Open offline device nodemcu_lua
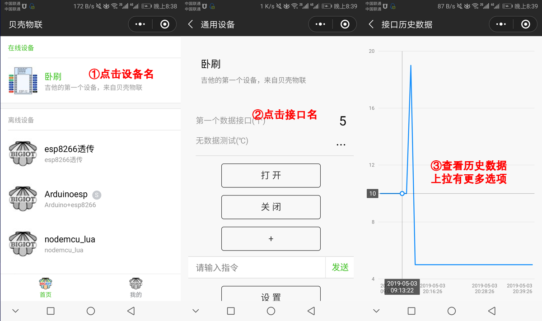This screenshot has height=321, width=542. pyautogui.click(x=90, y=243)
